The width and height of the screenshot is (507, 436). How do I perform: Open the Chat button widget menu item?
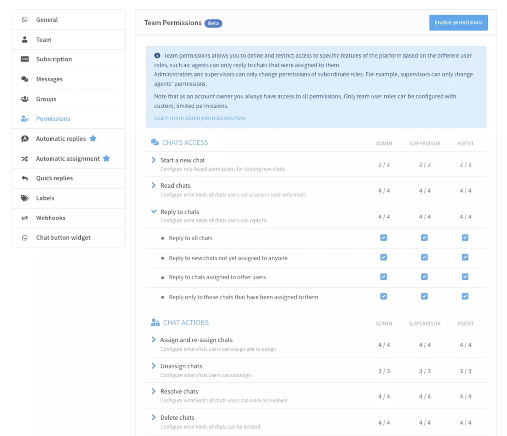[x=63, y=238]
